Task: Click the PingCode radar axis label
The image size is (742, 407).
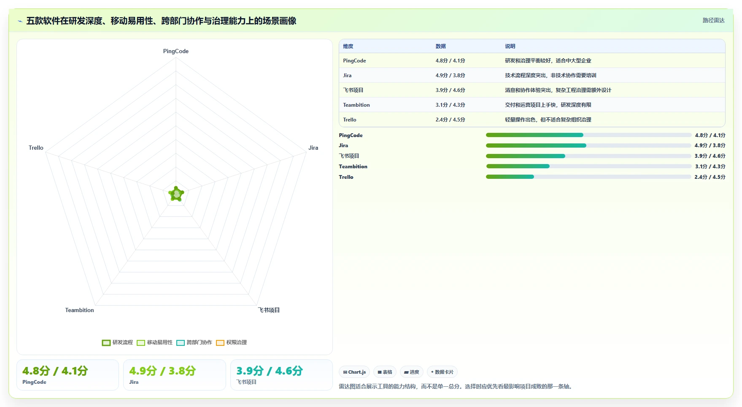Action: tap(176, 51)
